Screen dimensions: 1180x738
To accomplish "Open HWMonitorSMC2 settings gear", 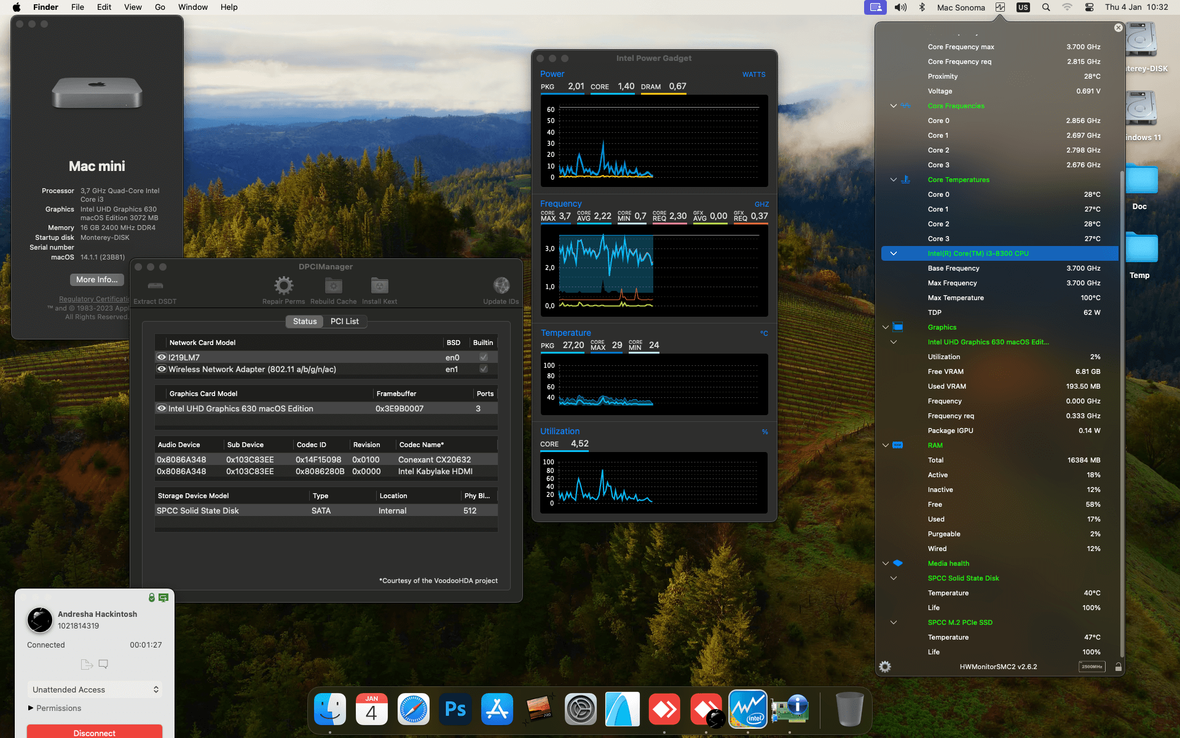I will click(x=885, y=667).
